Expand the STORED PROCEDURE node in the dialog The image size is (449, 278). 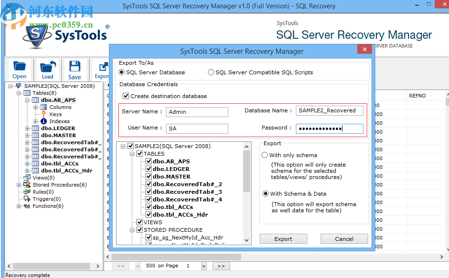coord(132,230)
